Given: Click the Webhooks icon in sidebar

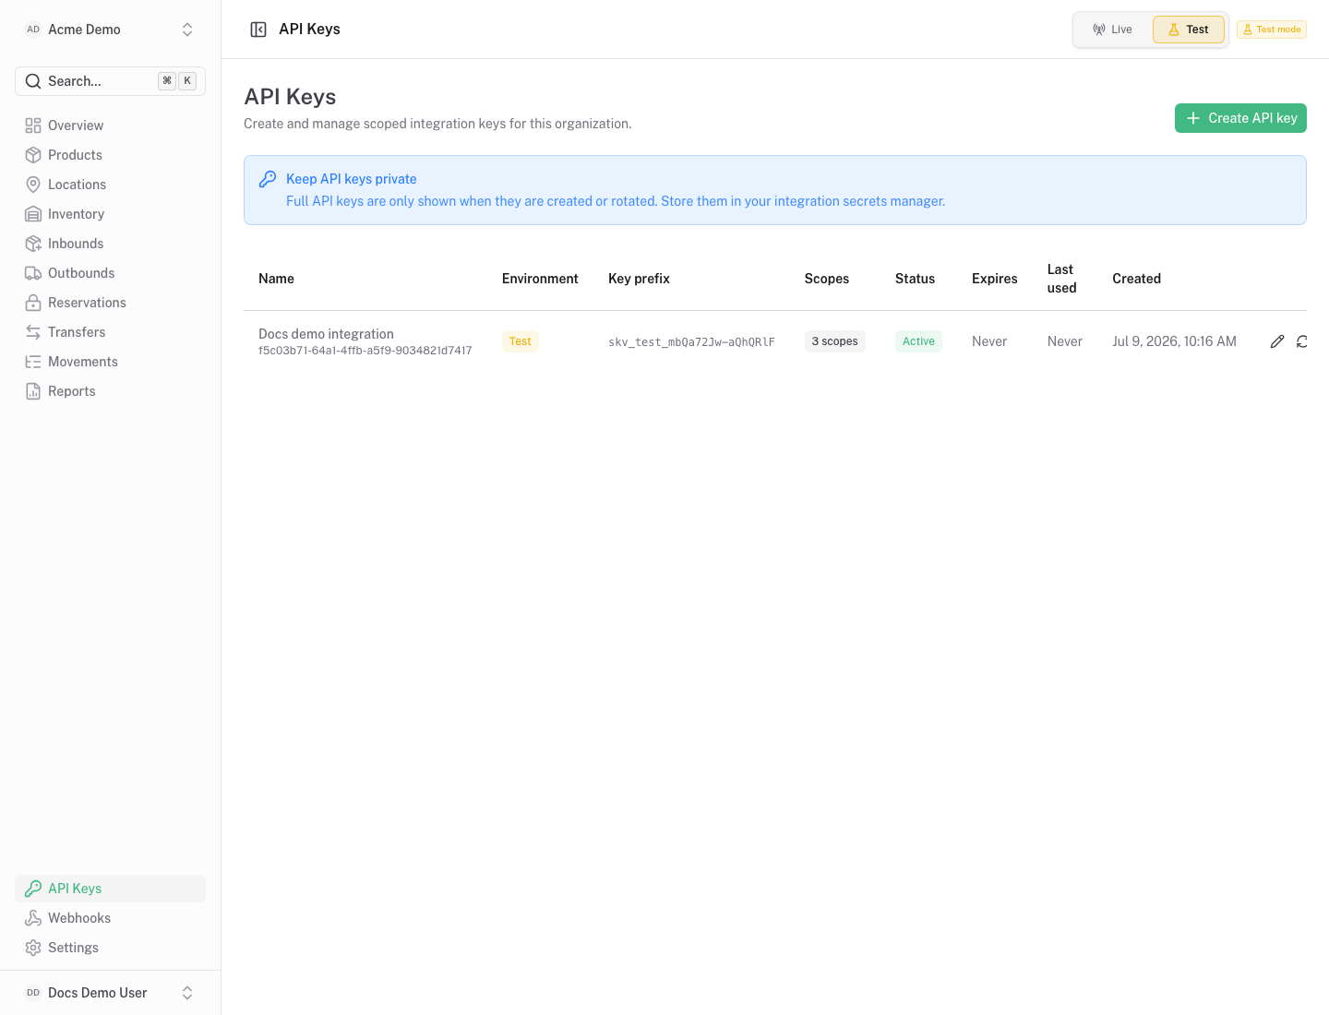Looking at the screenshot, I should coord(33,918).
